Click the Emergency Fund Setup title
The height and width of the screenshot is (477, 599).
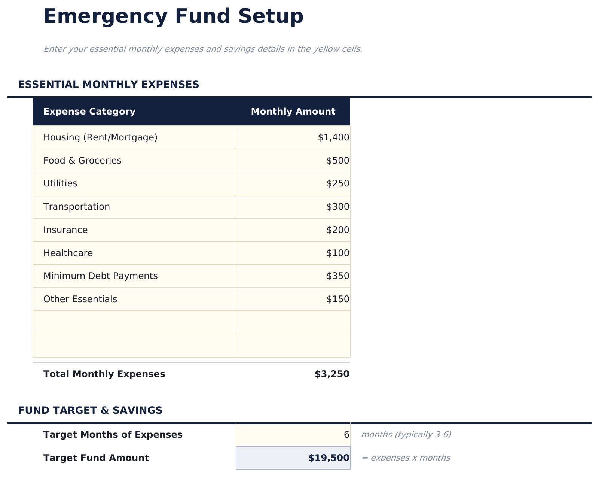tap(173, 17)
